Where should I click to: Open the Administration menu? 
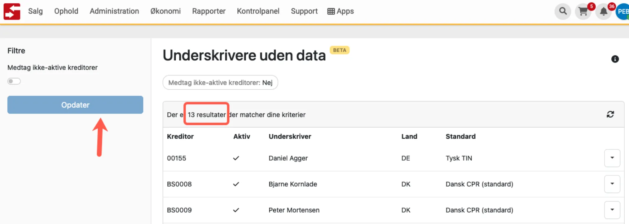click(114, 11)
